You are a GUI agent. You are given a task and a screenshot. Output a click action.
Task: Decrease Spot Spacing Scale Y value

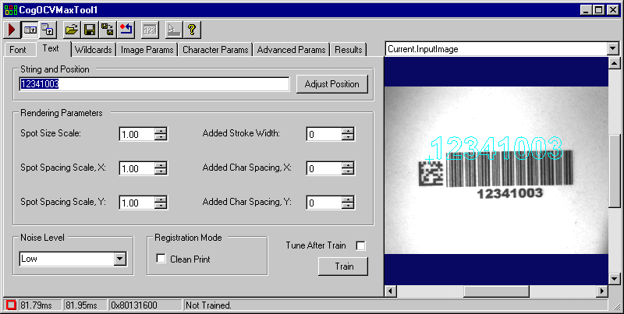point(161,206)
